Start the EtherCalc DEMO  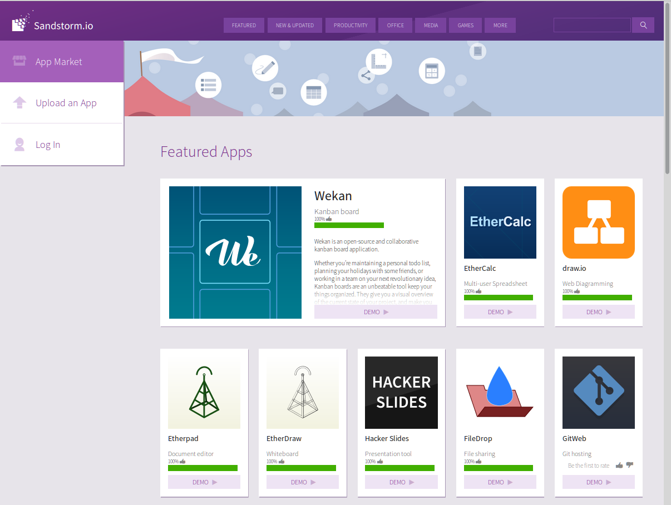pyautogui.click(x=500, y=312)
